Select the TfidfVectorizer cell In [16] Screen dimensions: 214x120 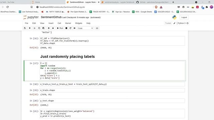click(112, 41)
